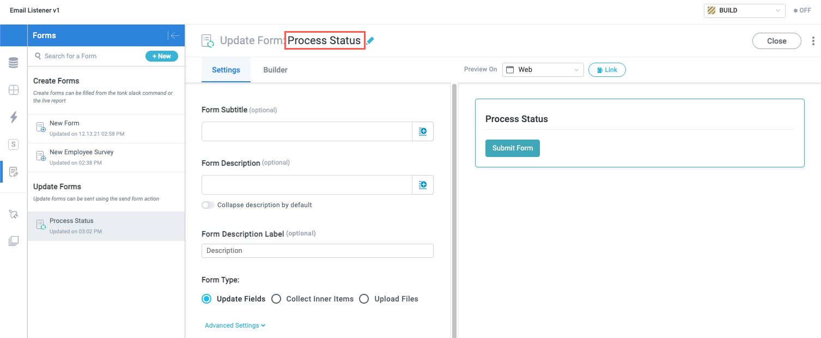Click inside the Form Description Label field
The height and width of the screenshot is (338, 821).
tap(317, 251)
